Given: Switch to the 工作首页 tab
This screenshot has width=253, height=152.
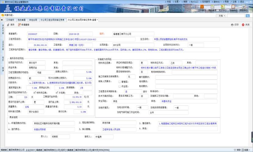Looking at the screenshot, I should pos(10,20).
